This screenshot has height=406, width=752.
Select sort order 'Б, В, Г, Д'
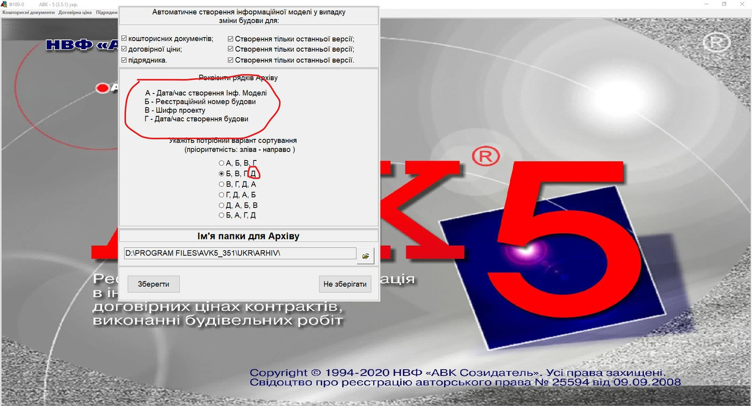[x=221, y=173]
